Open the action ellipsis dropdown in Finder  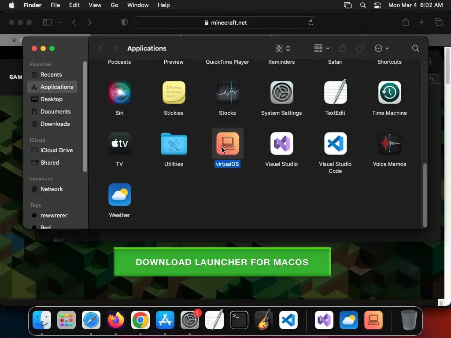[382, 48]
